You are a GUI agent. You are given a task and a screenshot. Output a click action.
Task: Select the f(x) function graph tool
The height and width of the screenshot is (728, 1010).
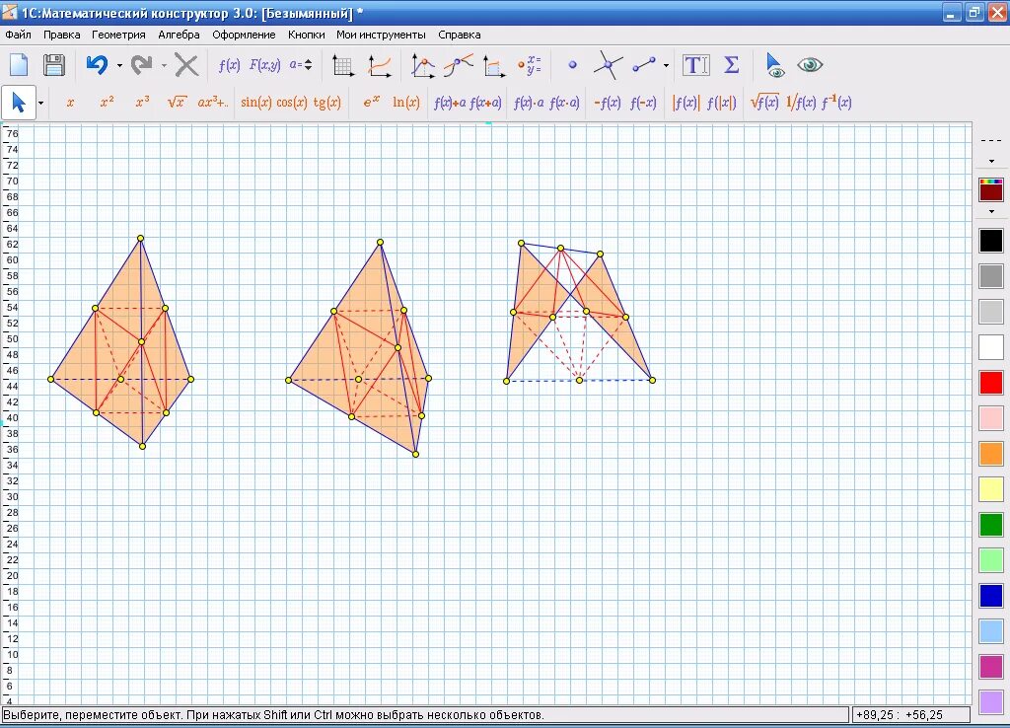[229, 65]
